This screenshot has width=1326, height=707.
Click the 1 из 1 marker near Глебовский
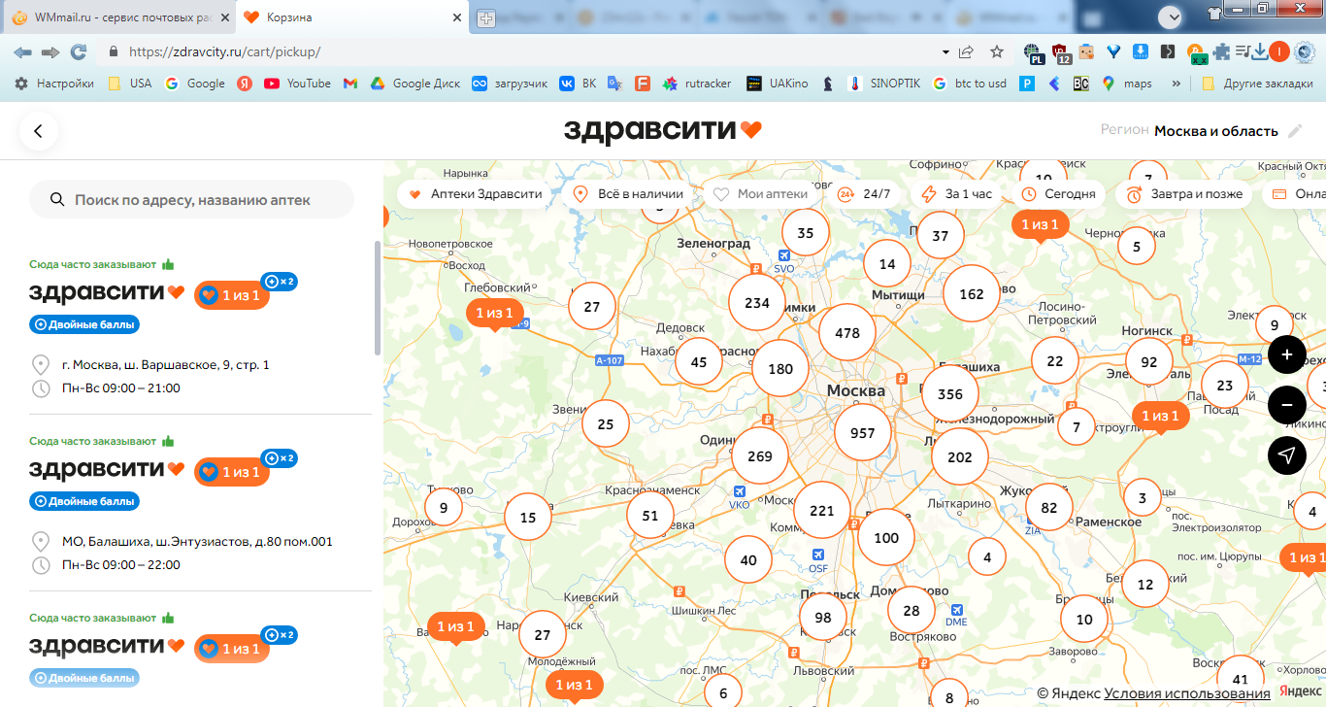(495, 314)
